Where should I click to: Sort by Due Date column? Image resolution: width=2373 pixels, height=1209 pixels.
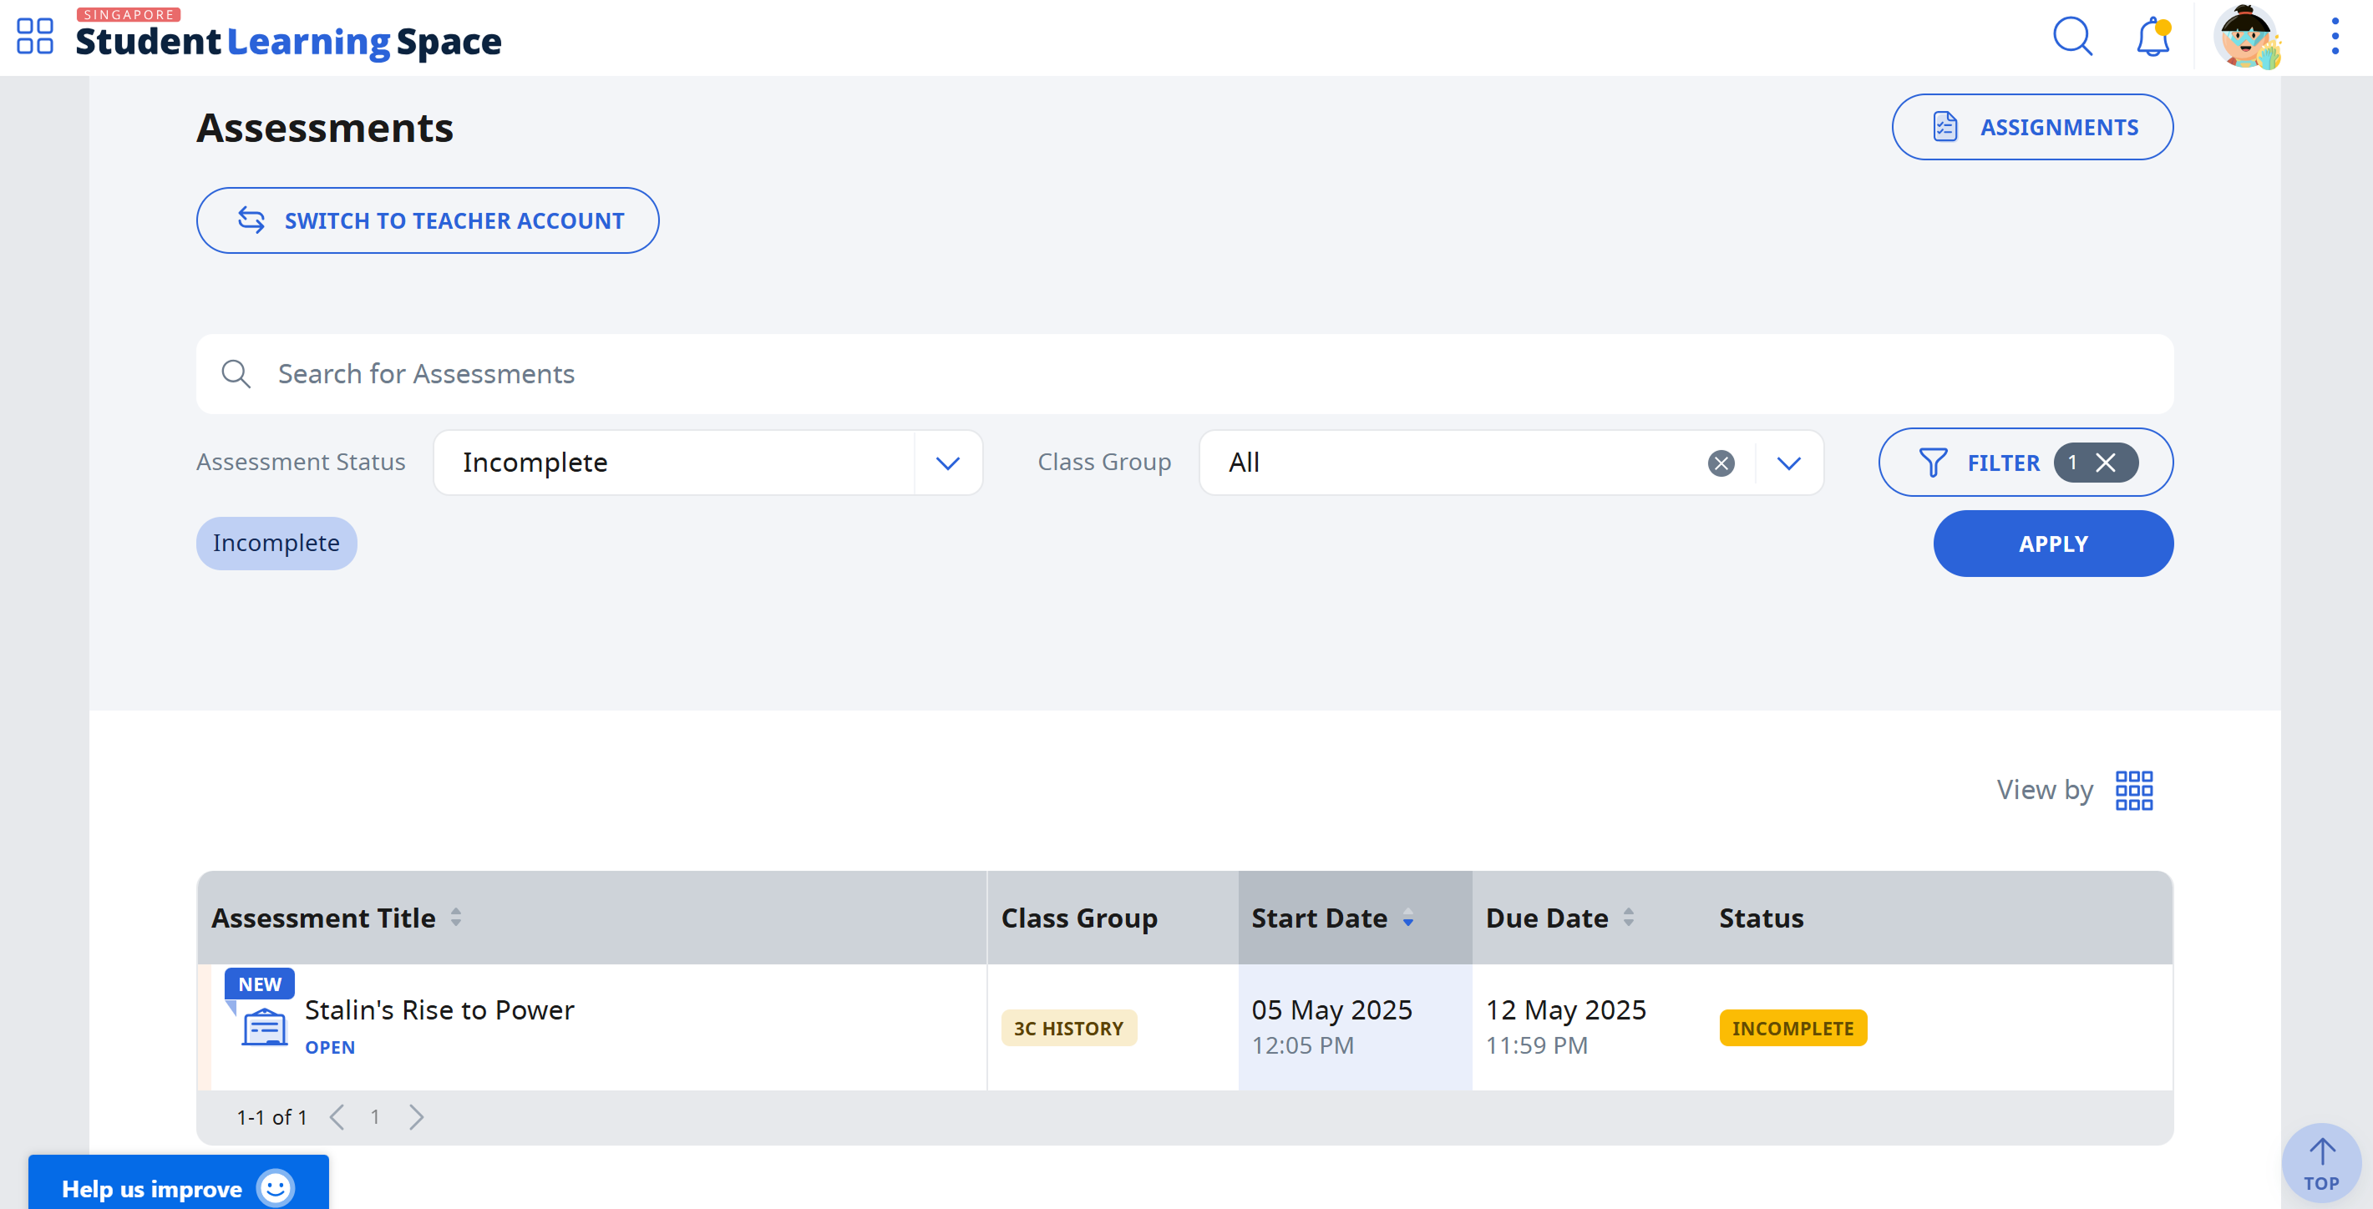tap(1628, 917)
